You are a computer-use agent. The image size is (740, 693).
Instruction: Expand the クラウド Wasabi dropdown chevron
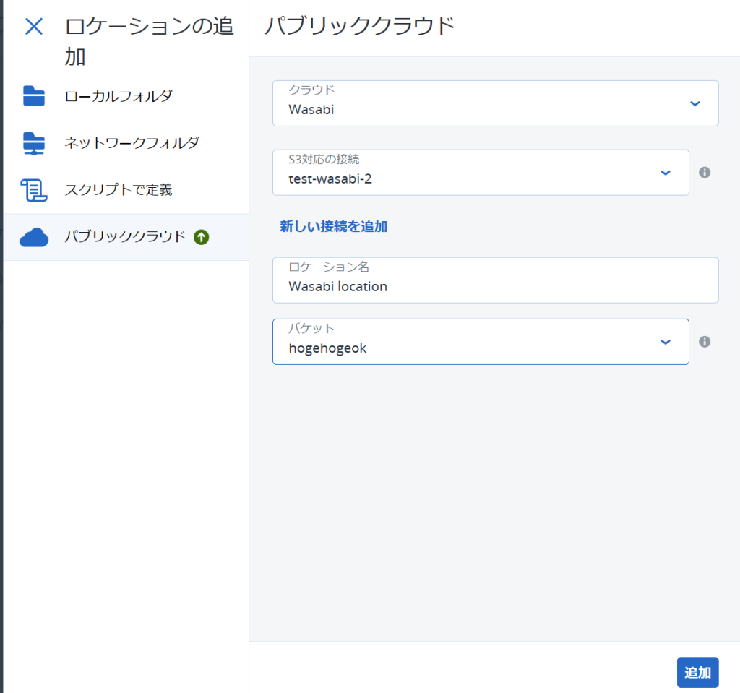(694, 103)
